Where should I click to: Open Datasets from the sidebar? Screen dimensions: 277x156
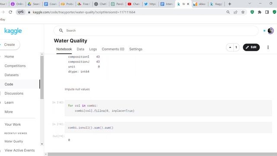(x=12, y=75)
